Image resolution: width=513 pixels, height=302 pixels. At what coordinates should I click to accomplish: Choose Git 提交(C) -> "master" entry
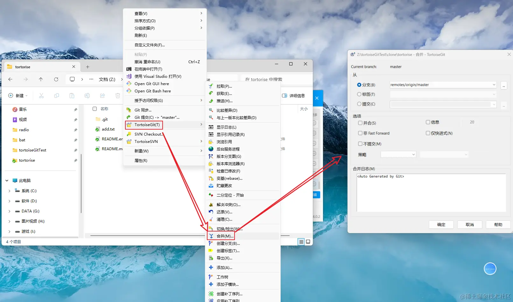(165, 117)
